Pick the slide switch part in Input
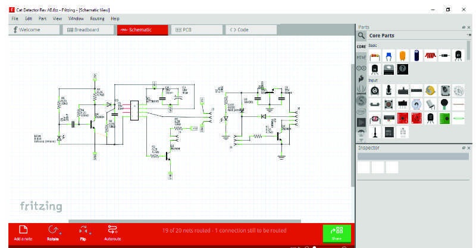 (403, 104)
